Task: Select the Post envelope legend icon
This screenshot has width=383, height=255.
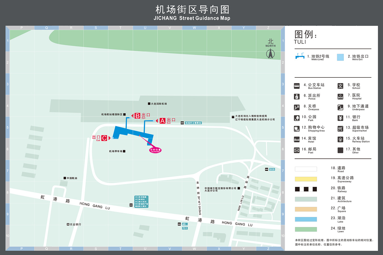Action: [297, 150]
